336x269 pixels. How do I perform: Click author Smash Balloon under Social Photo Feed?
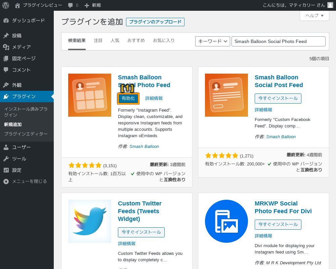coord(144,147)
